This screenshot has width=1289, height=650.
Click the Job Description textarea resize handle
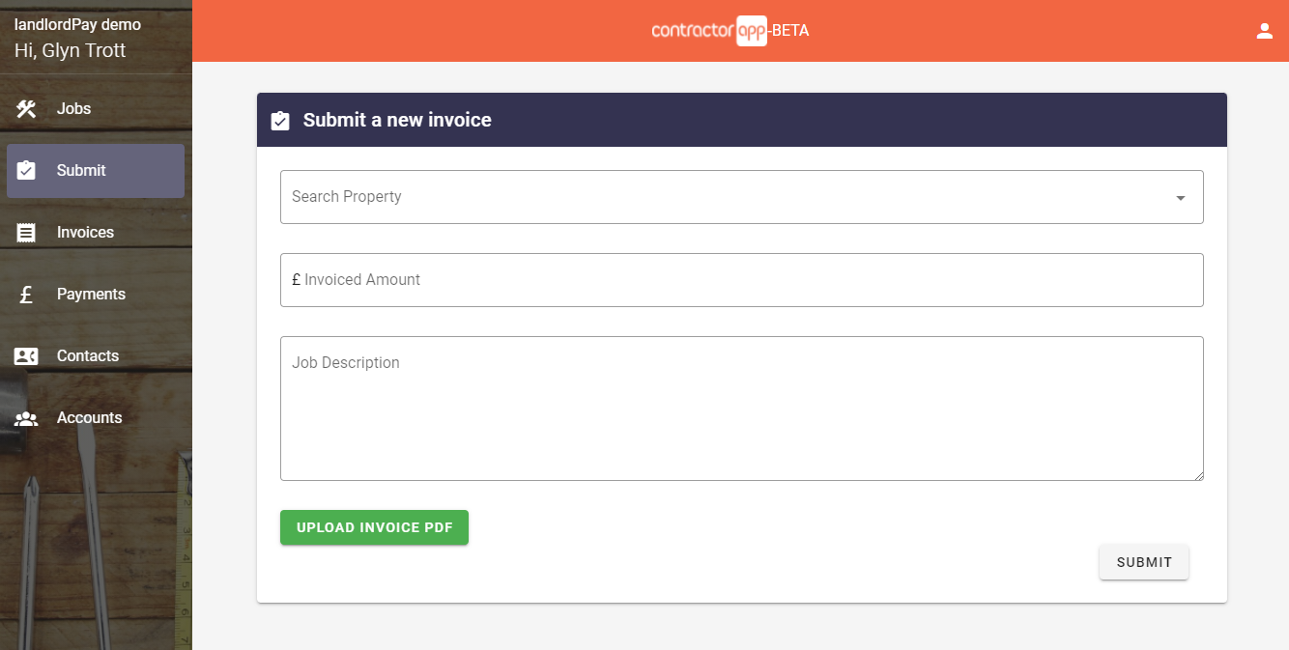pos(1198,475)
